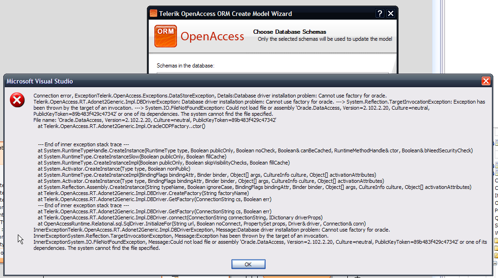Click the Telerik wizard title bar icon

point(153,13)
